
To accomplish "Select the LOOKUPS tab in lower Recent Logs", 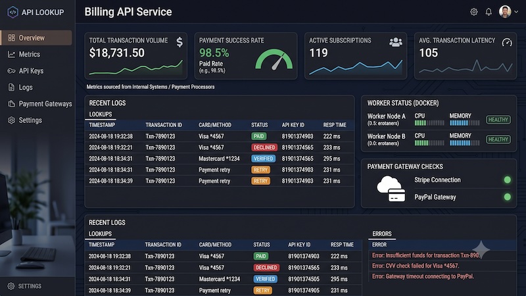I will (x=100, y=234).
